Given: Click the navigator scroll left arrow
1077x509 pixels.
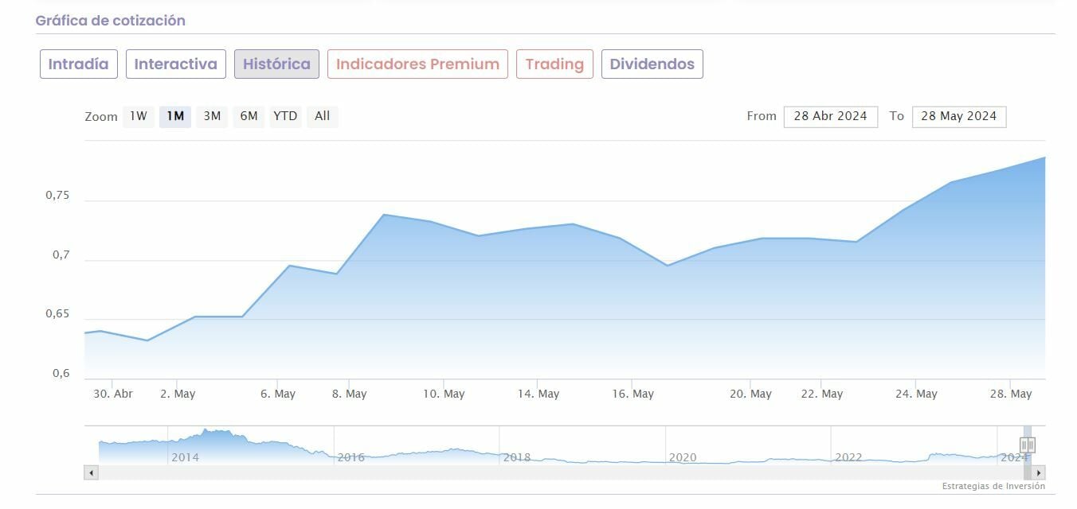Looking at the screenshot, I should 92,473.
